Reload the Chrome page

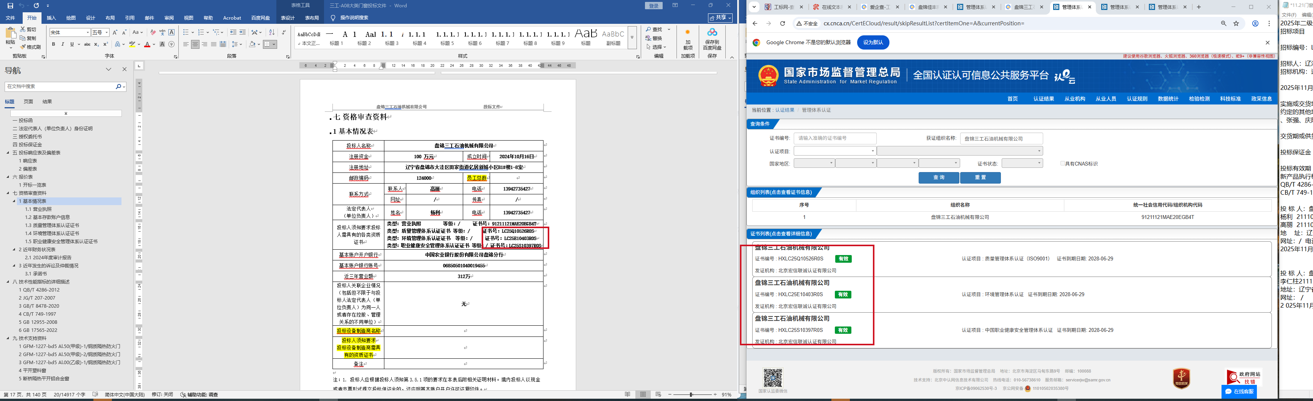(x=783, y=23)
